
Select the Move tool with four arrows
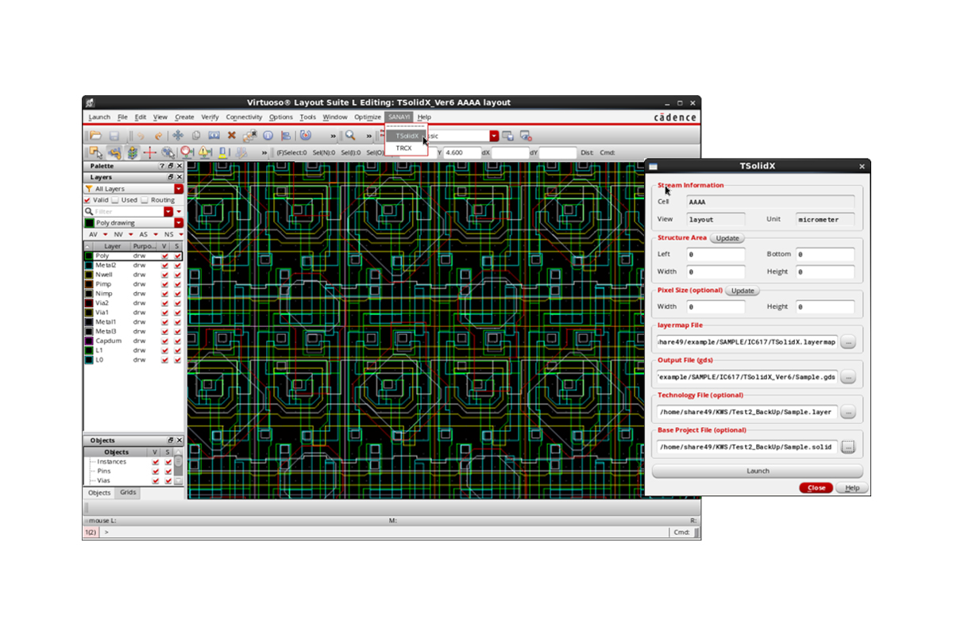(x=178, y=136)
